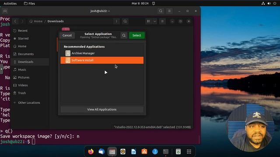The image size is (280, 157).
Task: Open search in Files window
Action: pyautogui.click(x=125, y=21)
